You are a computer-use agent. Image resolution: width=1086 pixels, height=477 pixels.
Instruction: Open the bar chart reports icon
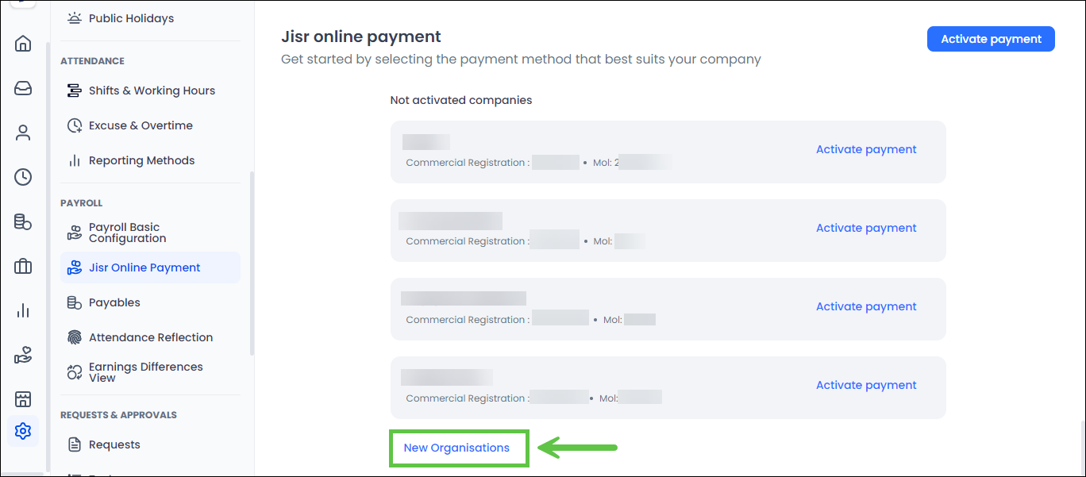[23, 311]
